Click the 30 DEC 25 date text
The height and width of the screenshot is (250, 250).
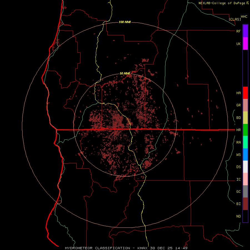161,248
